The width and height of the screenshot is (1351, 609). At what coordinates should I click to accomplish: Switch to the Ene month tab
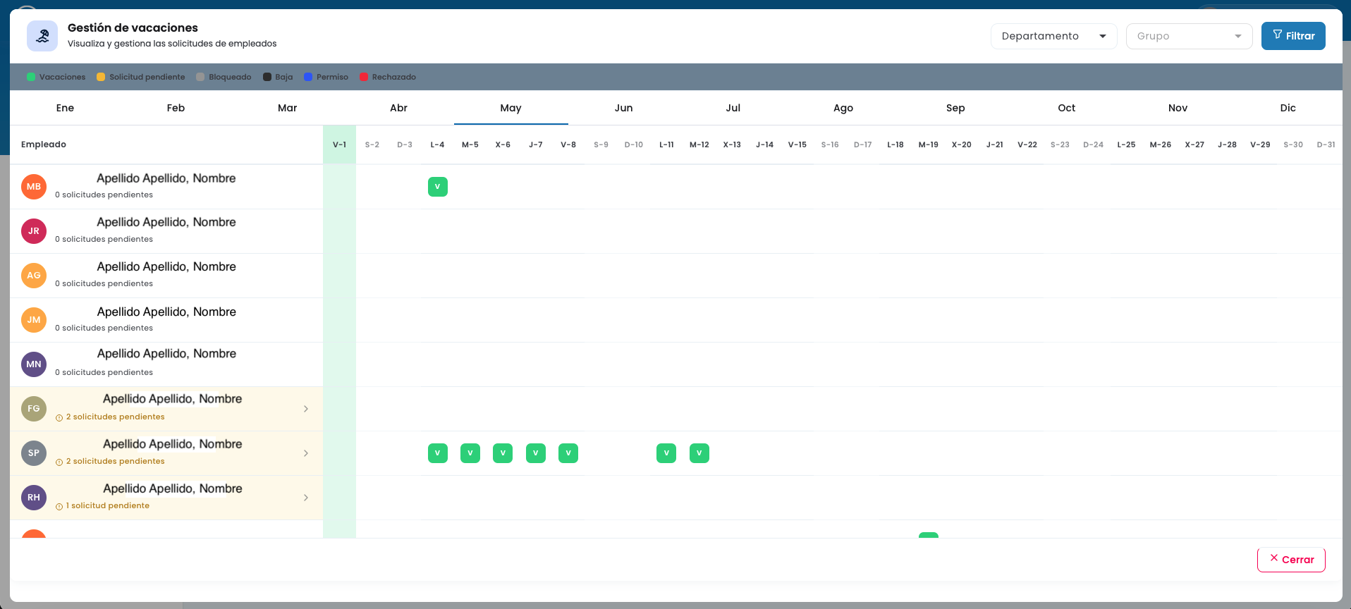coord(65,108)
